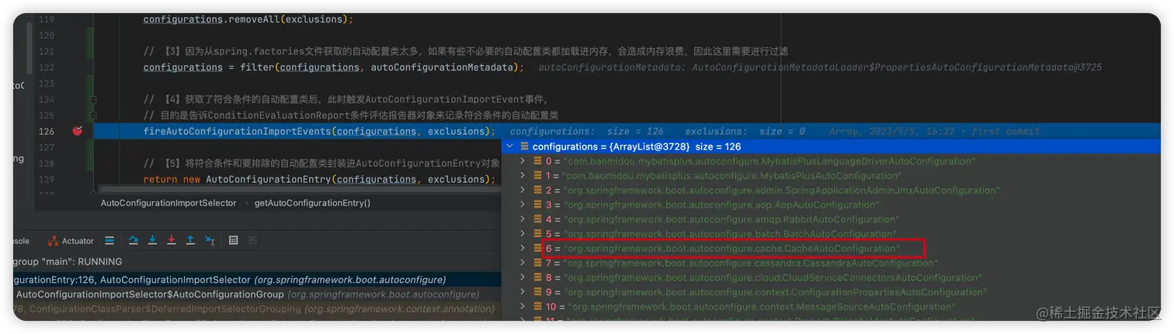
Task: Click the Step Over debug icon
Action: (134, 241)
